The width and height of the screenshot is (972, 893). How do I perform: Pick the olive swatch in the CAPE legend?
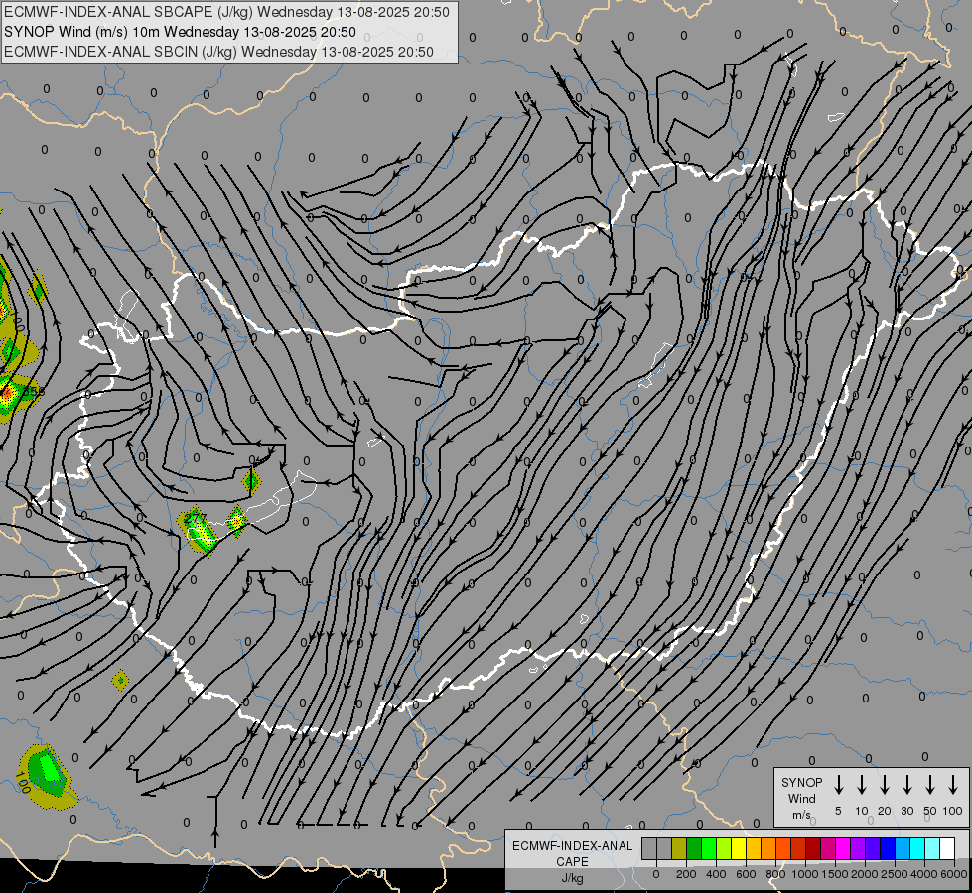(x=679, y=848)
